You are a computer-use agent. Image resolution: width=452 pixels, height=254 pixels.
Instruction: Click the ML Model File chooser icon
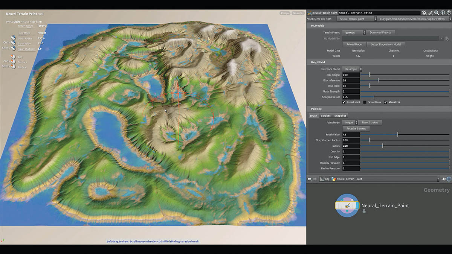(x=447, y=38)
